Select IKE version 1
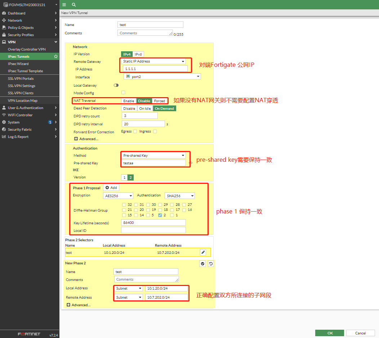379x338 pixels. (x=124, y=177)
